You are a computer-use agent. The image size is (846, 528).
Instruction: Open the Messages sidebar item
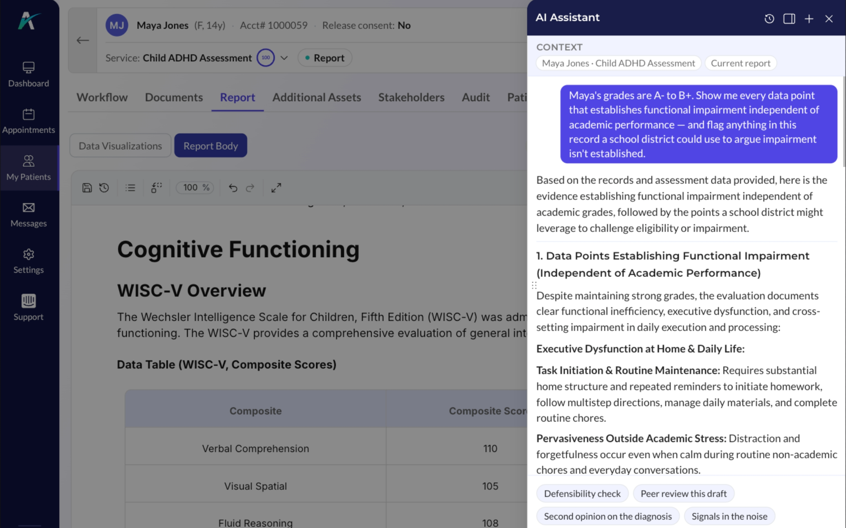point(28,215)
